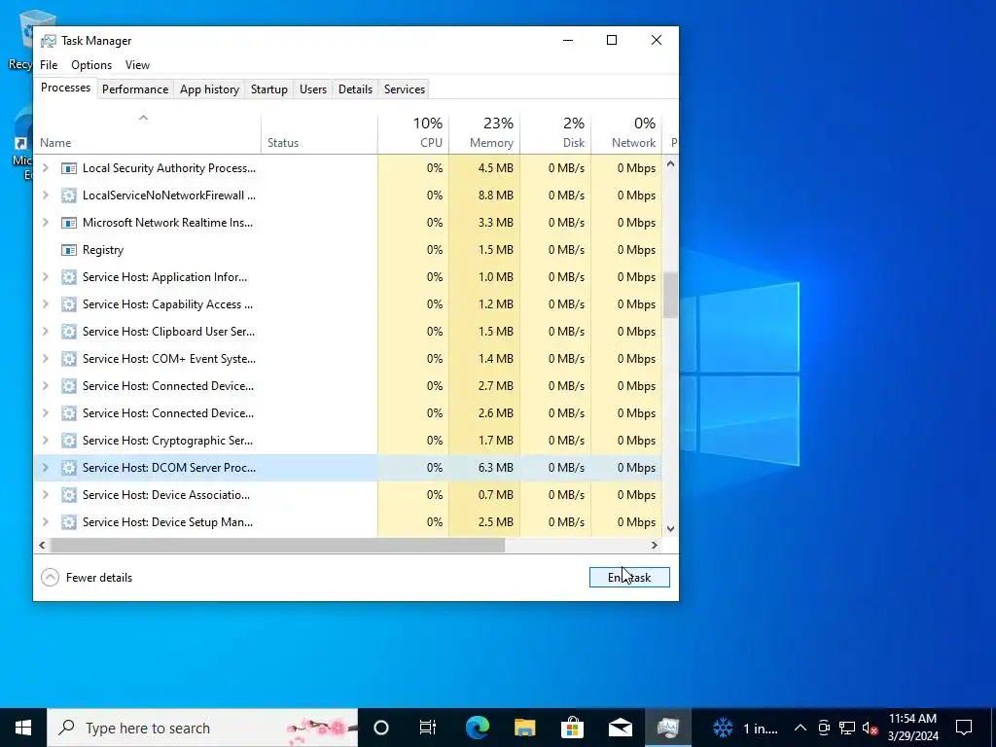
Task: Click the 6.3 MB memory value
Action: [x=495, y=468]
